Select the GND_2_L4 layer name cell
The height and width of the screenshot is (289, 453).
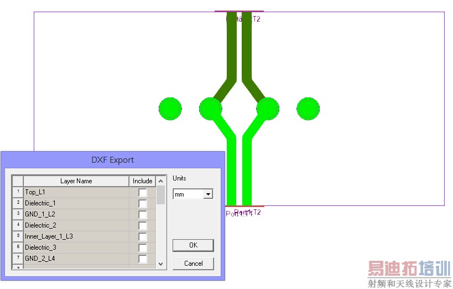pyautogui.click(x=76, y=259)
